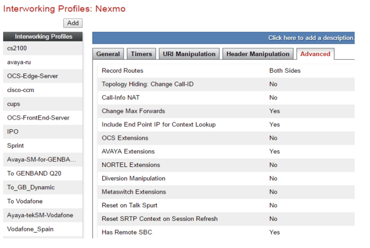370x248 pixels.
Task: Click the Call-Info NAT label
Action: [x=120, y=98]
